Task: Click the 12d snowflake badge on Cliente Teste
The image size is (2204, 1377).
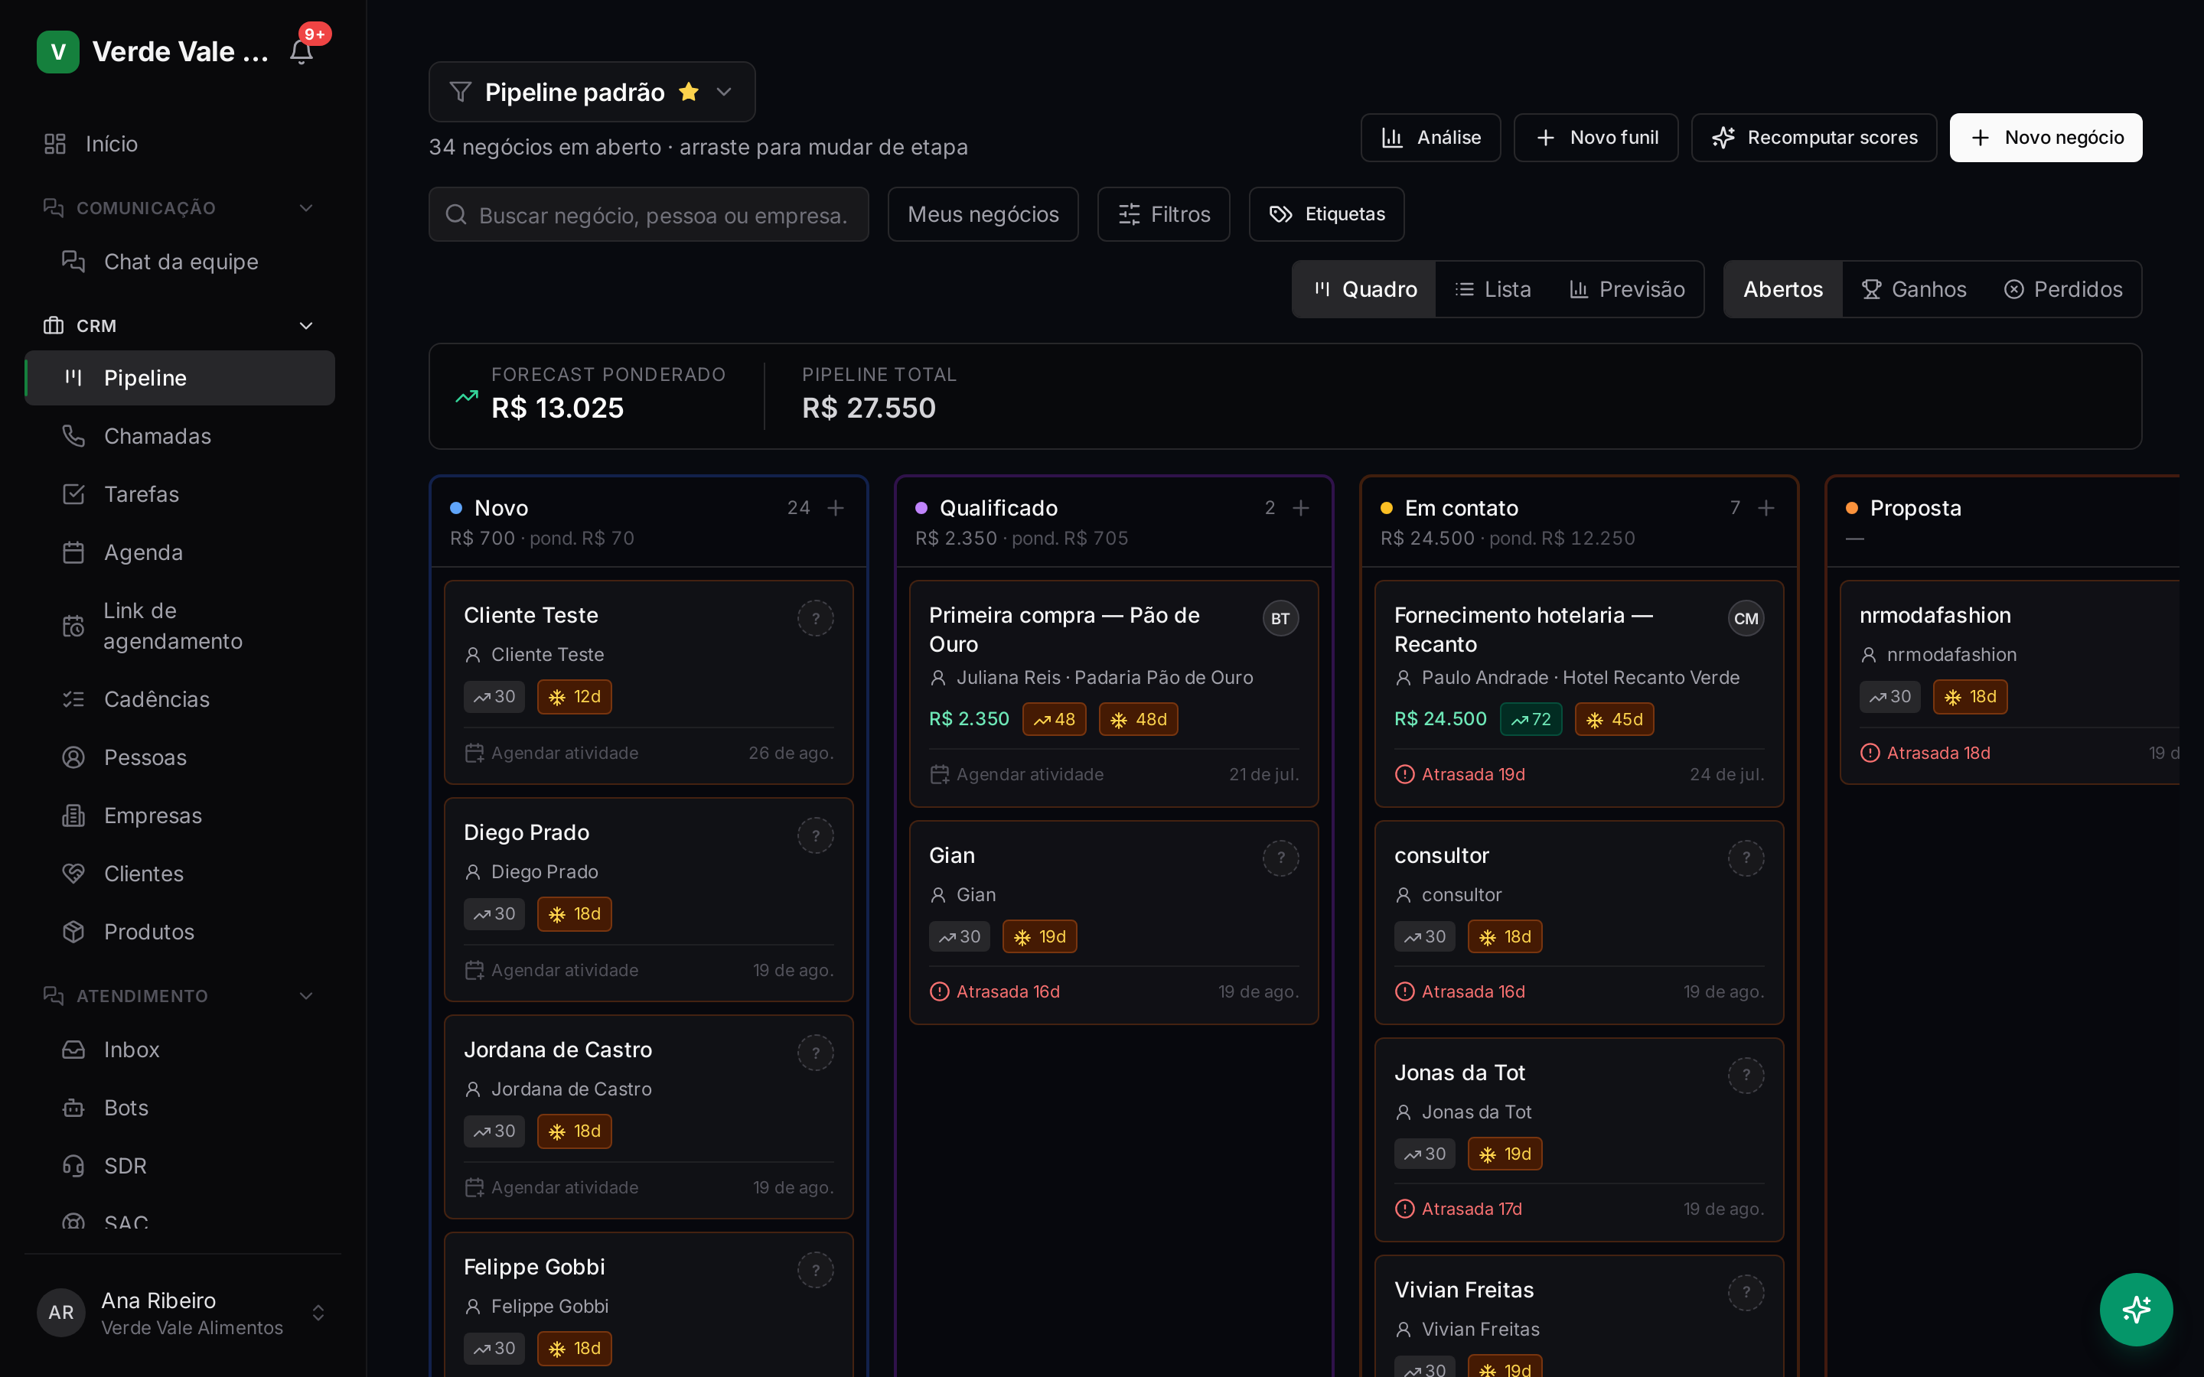Action: [574, 697]
